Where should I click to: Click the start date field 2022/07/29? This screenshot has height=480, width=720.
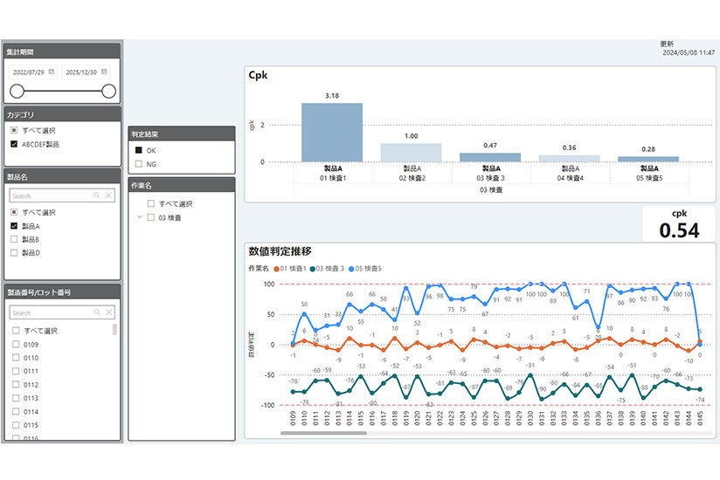tap(28, 71)
